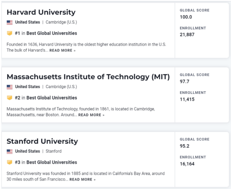Click Harvard's global score 100.0
231x189 pixels.
[186, 16]
